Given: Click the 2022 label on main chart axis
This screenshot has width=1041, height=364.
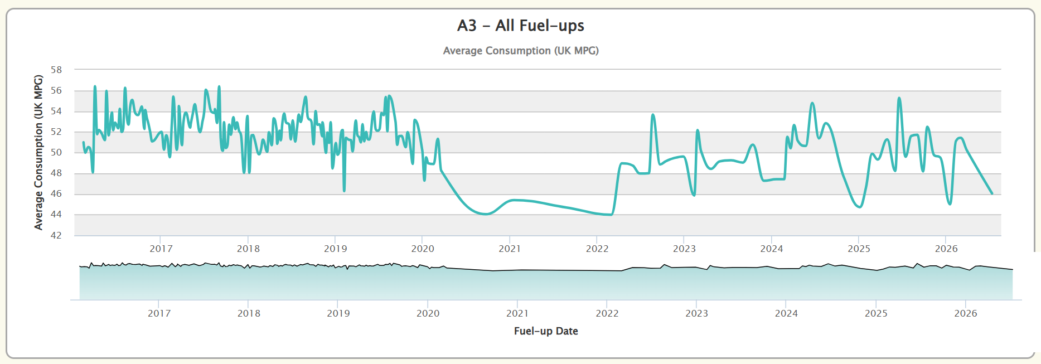Looking at the screenshot, I should point(597,249).
